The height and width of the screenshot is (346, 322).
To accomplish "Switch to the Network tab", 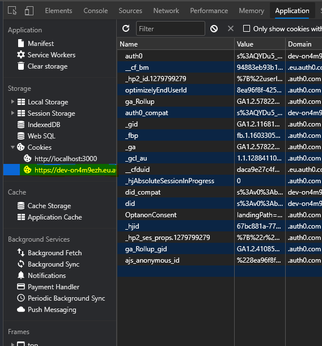I will click(166, 11).
